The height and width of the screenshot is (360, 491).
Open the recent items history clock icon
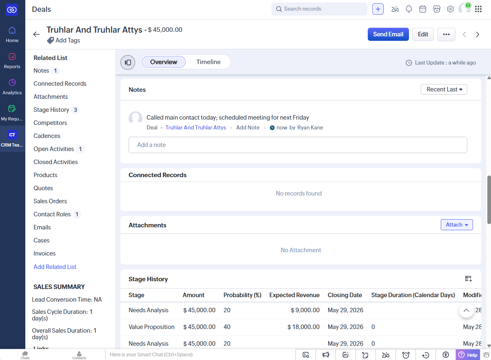[x=426, y=355]
